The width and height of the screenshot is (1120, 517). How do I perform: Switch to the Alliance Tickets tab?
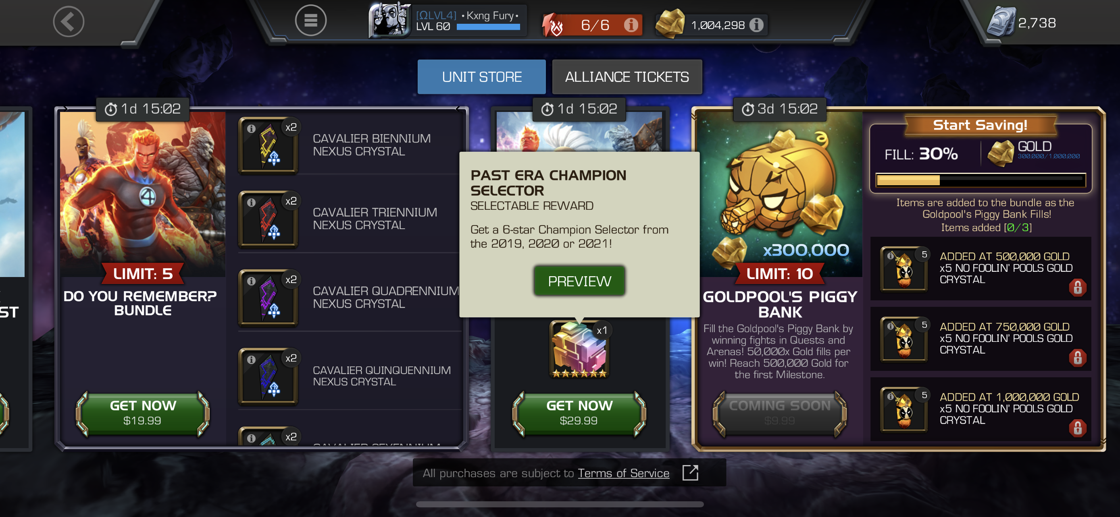627,77
